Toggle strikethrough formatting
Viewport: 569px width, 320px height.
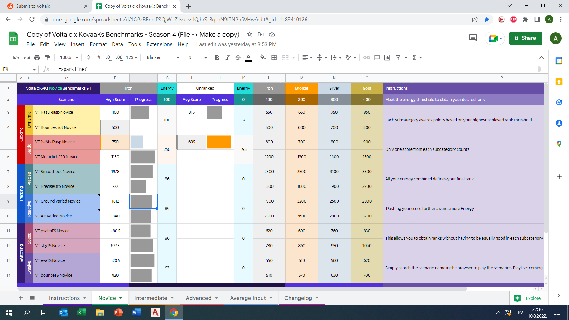point(238,57)
